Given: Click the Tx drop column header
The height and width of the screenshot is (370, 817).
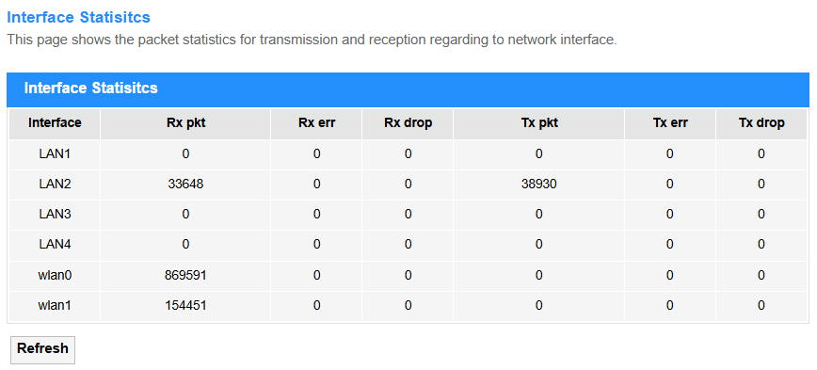Looking at the screenshot, I should coord(761,123).
